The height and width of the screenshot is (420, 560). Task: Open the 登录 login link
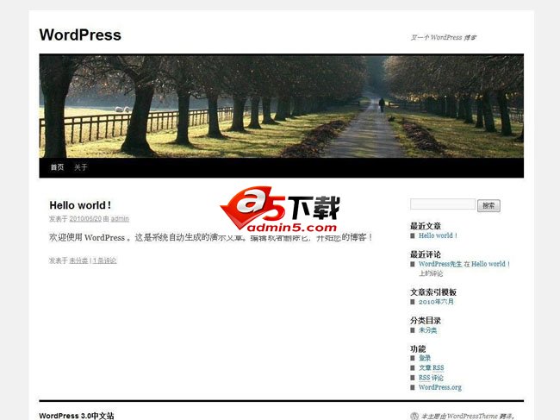tap(425, 358)
